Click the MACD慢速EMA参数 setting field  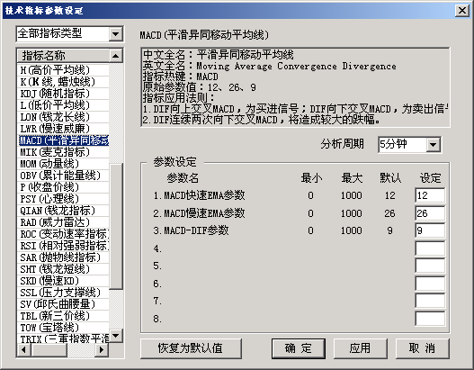tap(430, 213)
